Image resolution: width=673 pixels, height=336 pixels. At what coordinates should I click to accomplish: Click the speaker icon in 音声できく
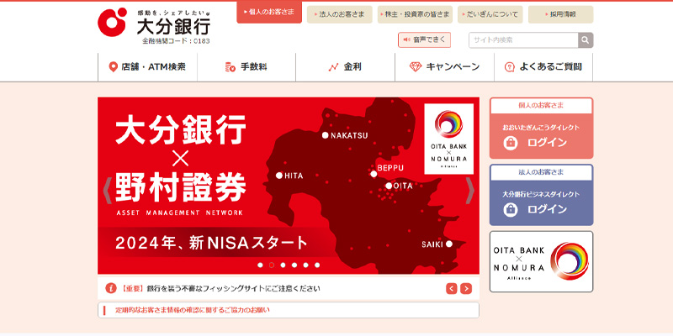click(x=407, y=39)
